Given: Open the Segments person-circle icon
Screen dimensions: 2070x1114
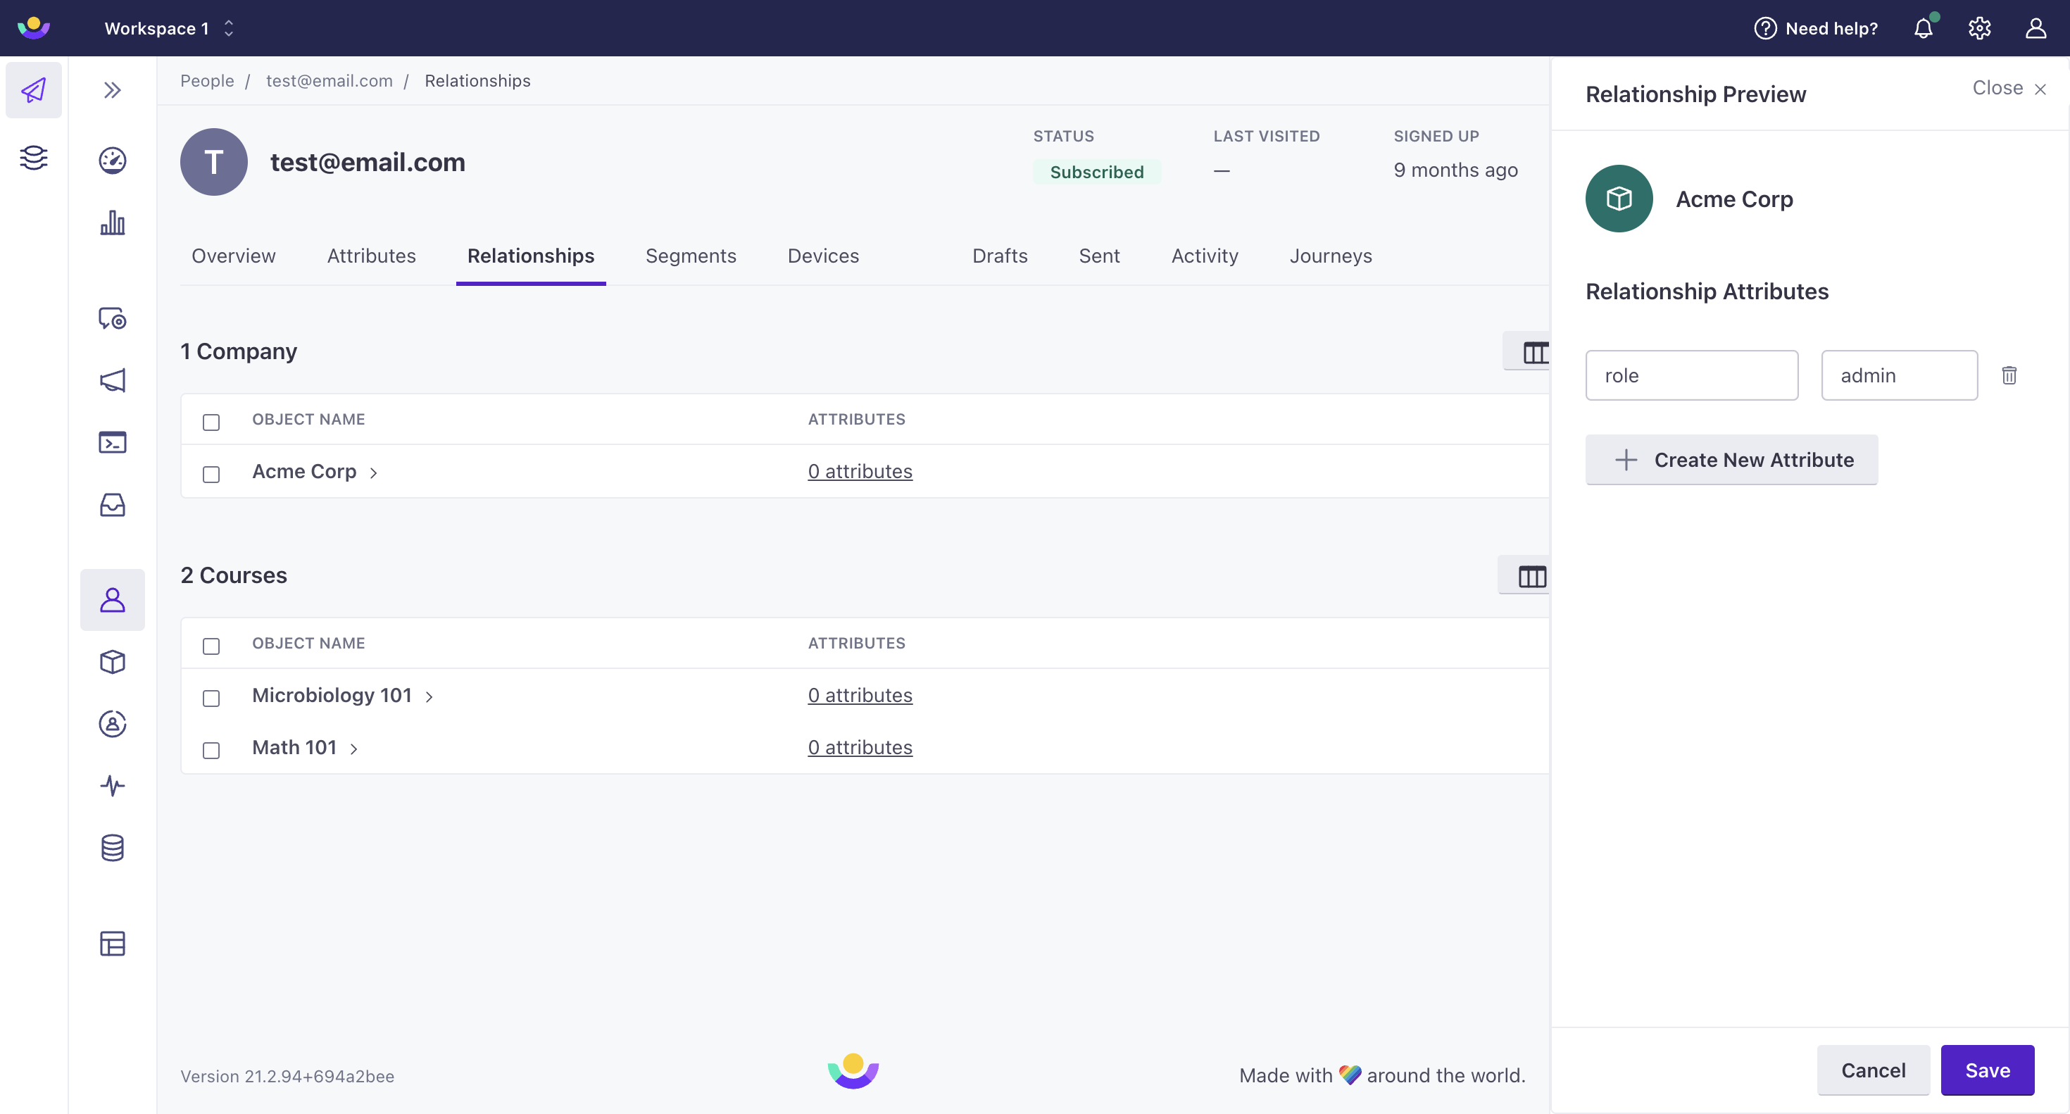Looking at the screenshot, I should click(113, 723).
